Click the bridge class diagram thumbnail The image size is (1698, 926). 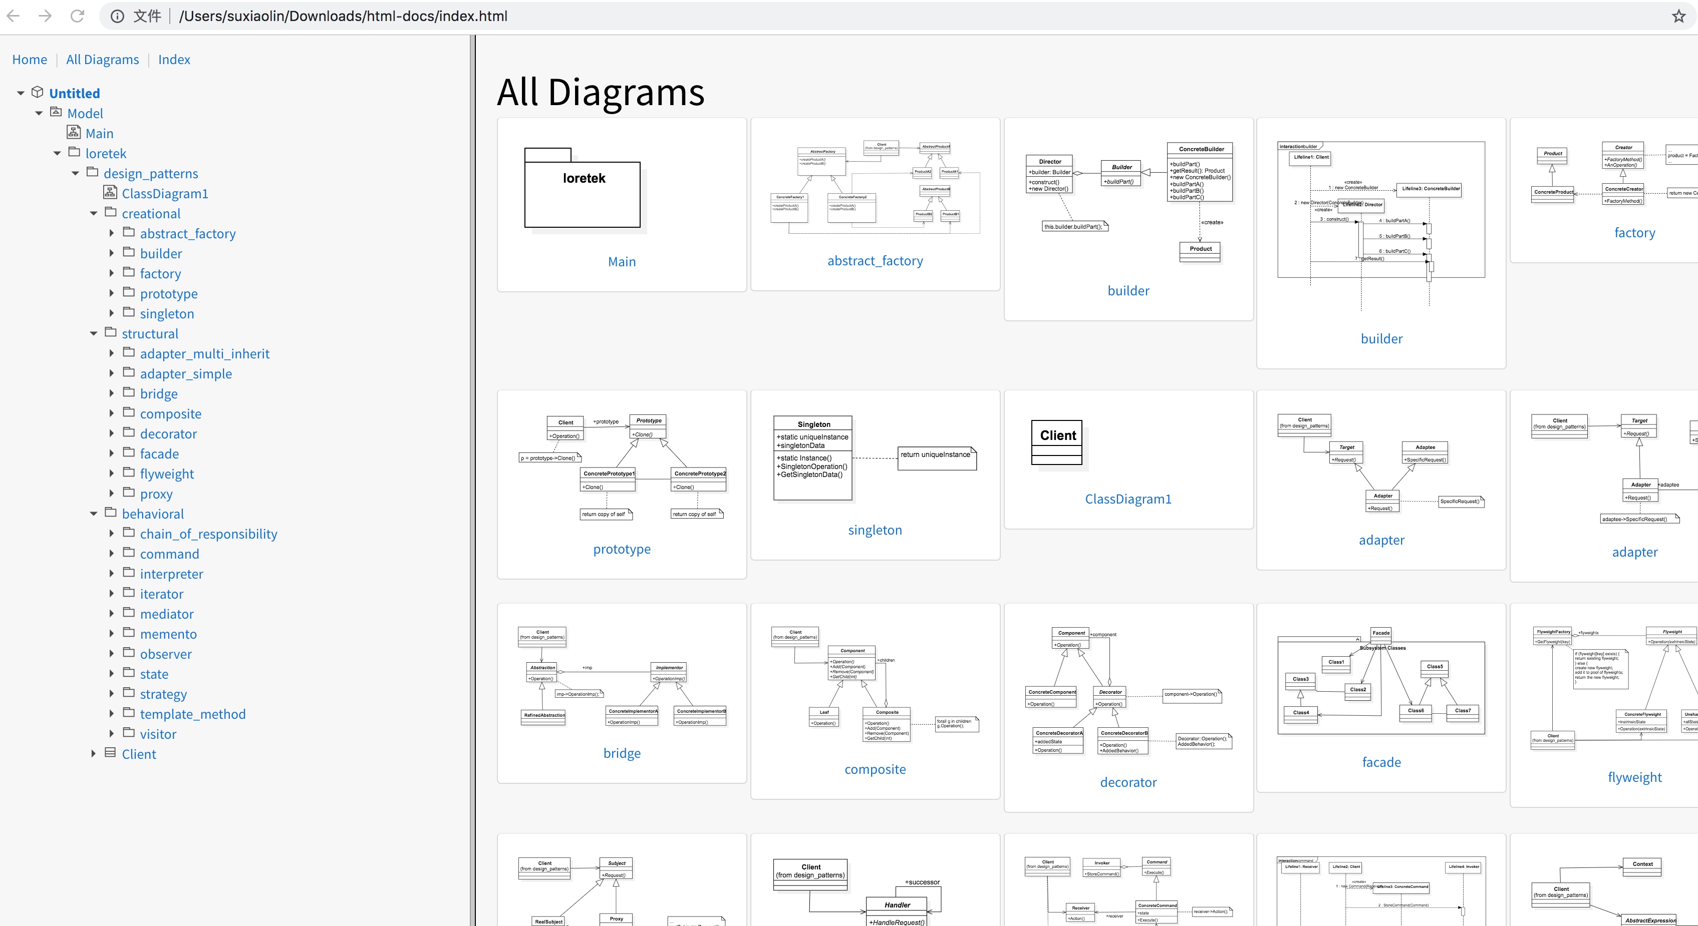622,677
